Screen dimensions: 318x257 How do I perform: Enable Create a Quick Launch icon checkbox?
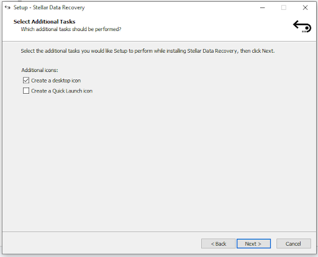pos(26,91)
